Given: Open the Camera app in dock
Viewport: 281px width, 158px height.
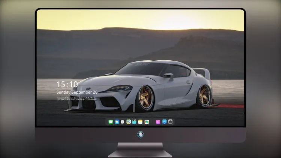Looking at the screenshot, I should (170, 122).
